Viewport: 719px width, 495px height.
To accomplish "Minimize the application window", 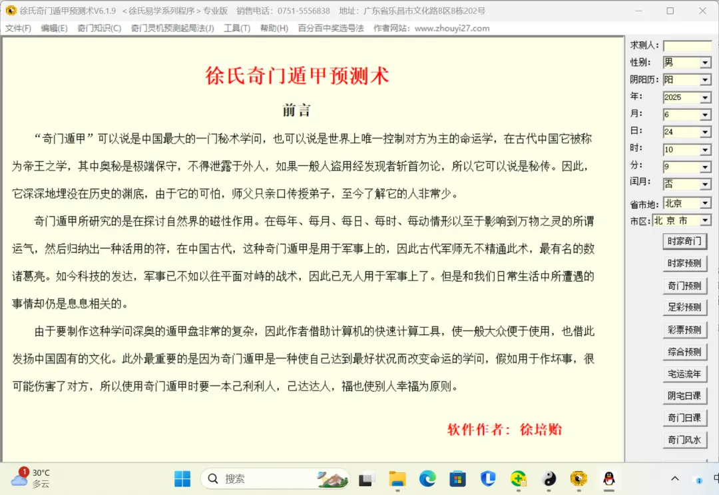I will point(638,11).
